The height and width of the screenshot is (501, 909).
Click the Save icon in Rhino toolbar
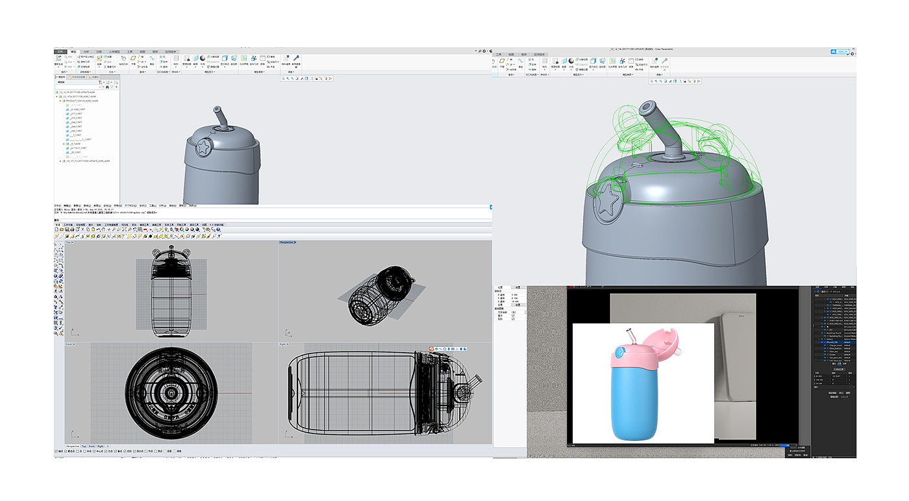click(68, 229)
